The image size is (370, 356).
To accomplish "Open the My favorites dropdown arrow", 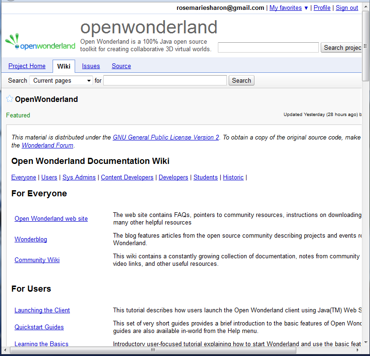I will [306, 8].
